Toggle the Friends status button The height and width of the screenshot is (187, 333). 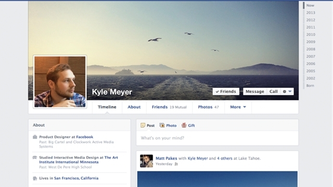(226, 91)
